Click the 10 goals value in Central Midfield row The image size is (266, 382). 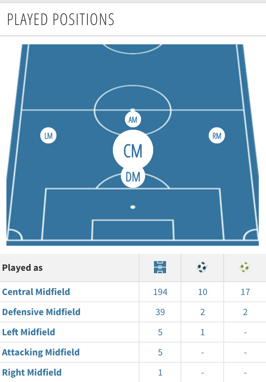[202, 292]
